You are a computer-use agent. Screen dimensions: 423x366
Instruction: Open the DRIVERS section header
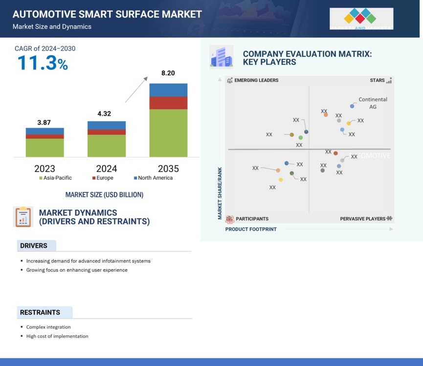coord(34,246)
